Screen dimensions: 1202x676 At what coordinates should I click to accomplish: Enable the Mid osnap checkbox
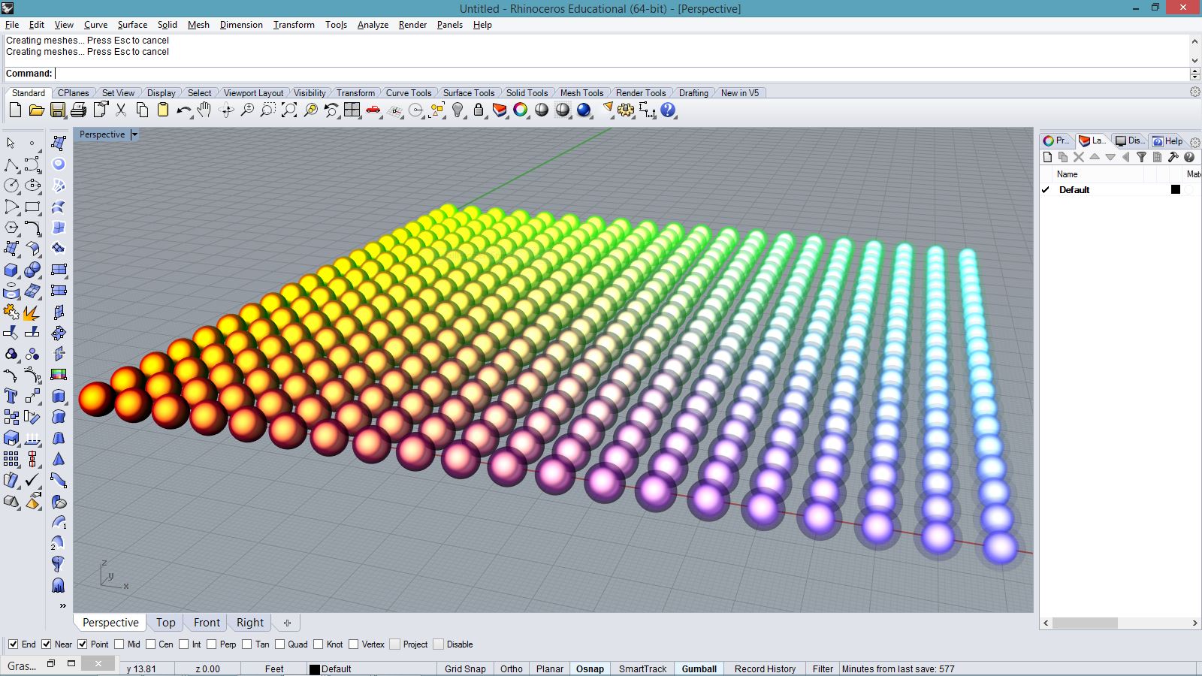pyautogui.click(x=119, y=644)
